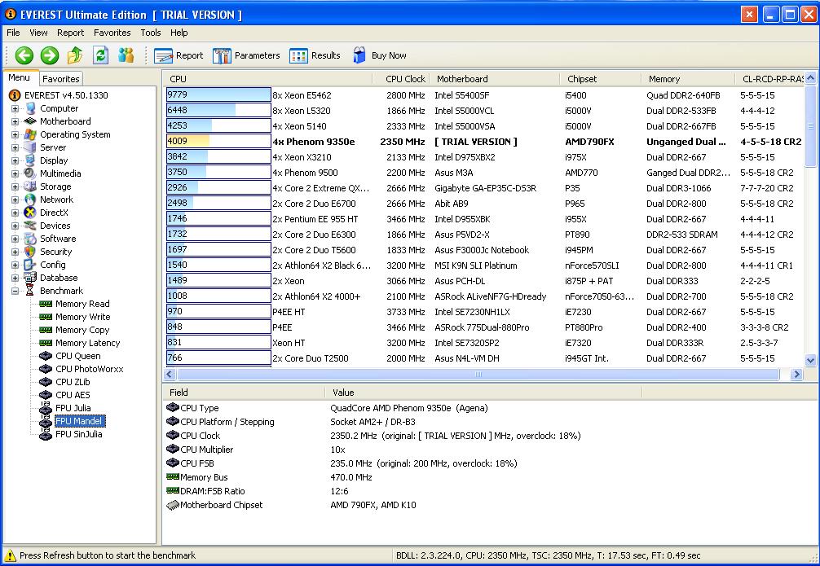Click the Refresh icon to start benchmark
The width and height of the screenshot is (820, 566).
pyautogui.click(x=100, y=55)
